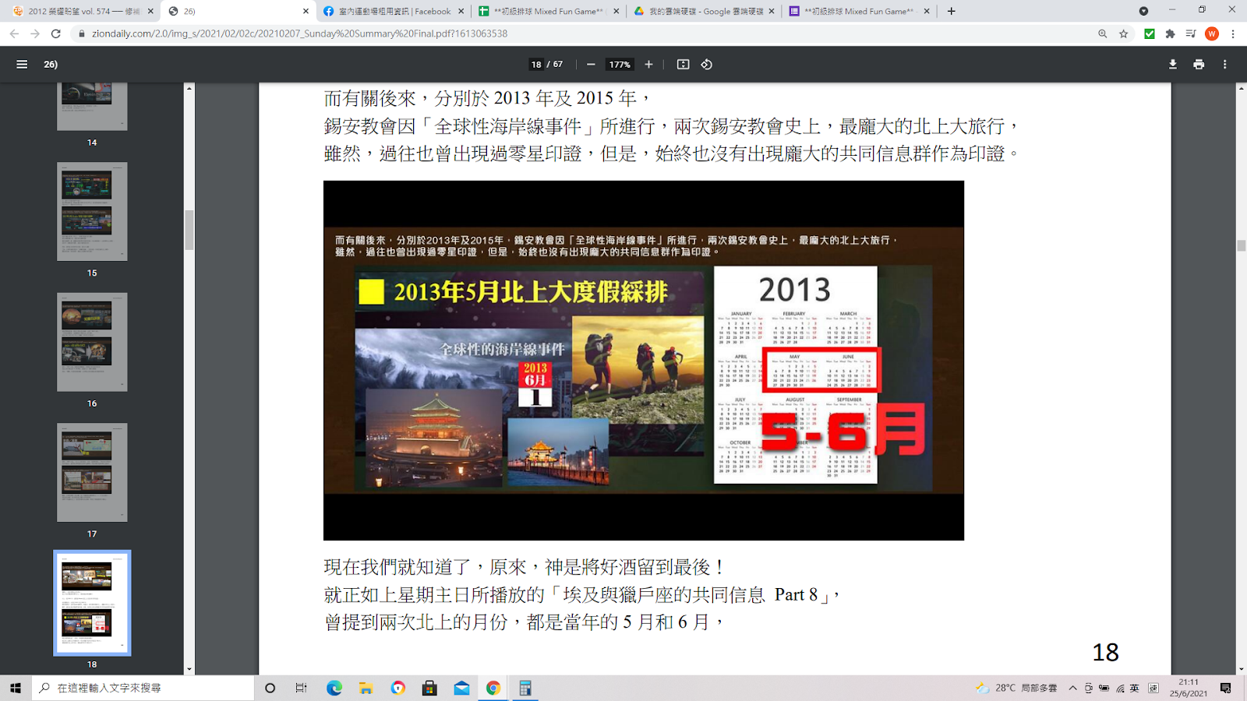Open a new browser tab
Image resolution: width=1247 pixels, height=701 pixels.
point(951,11)
